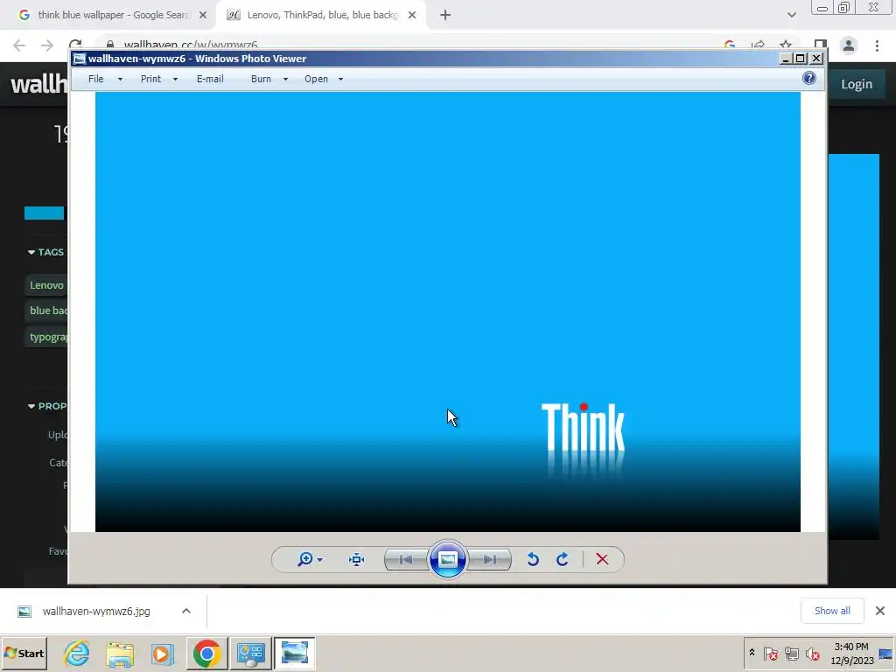Open the Start menu
Image resolution: width=896 pixels, height=672 pixels.
24,653
